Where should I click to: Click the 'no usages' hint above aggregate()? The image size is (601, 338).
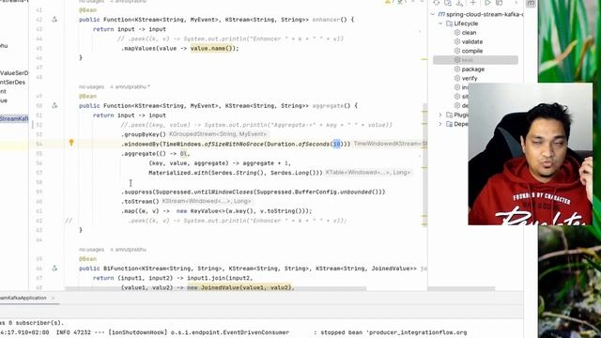click(x=91, y=87)
